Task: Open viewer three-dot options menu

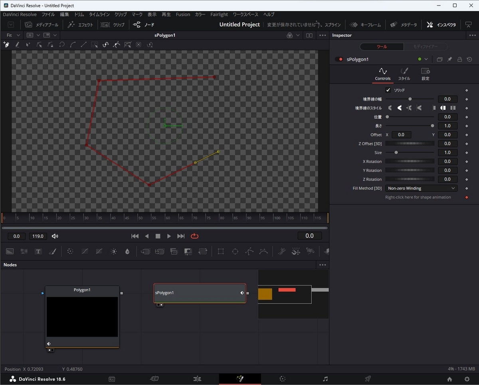Action: point(323,35)
